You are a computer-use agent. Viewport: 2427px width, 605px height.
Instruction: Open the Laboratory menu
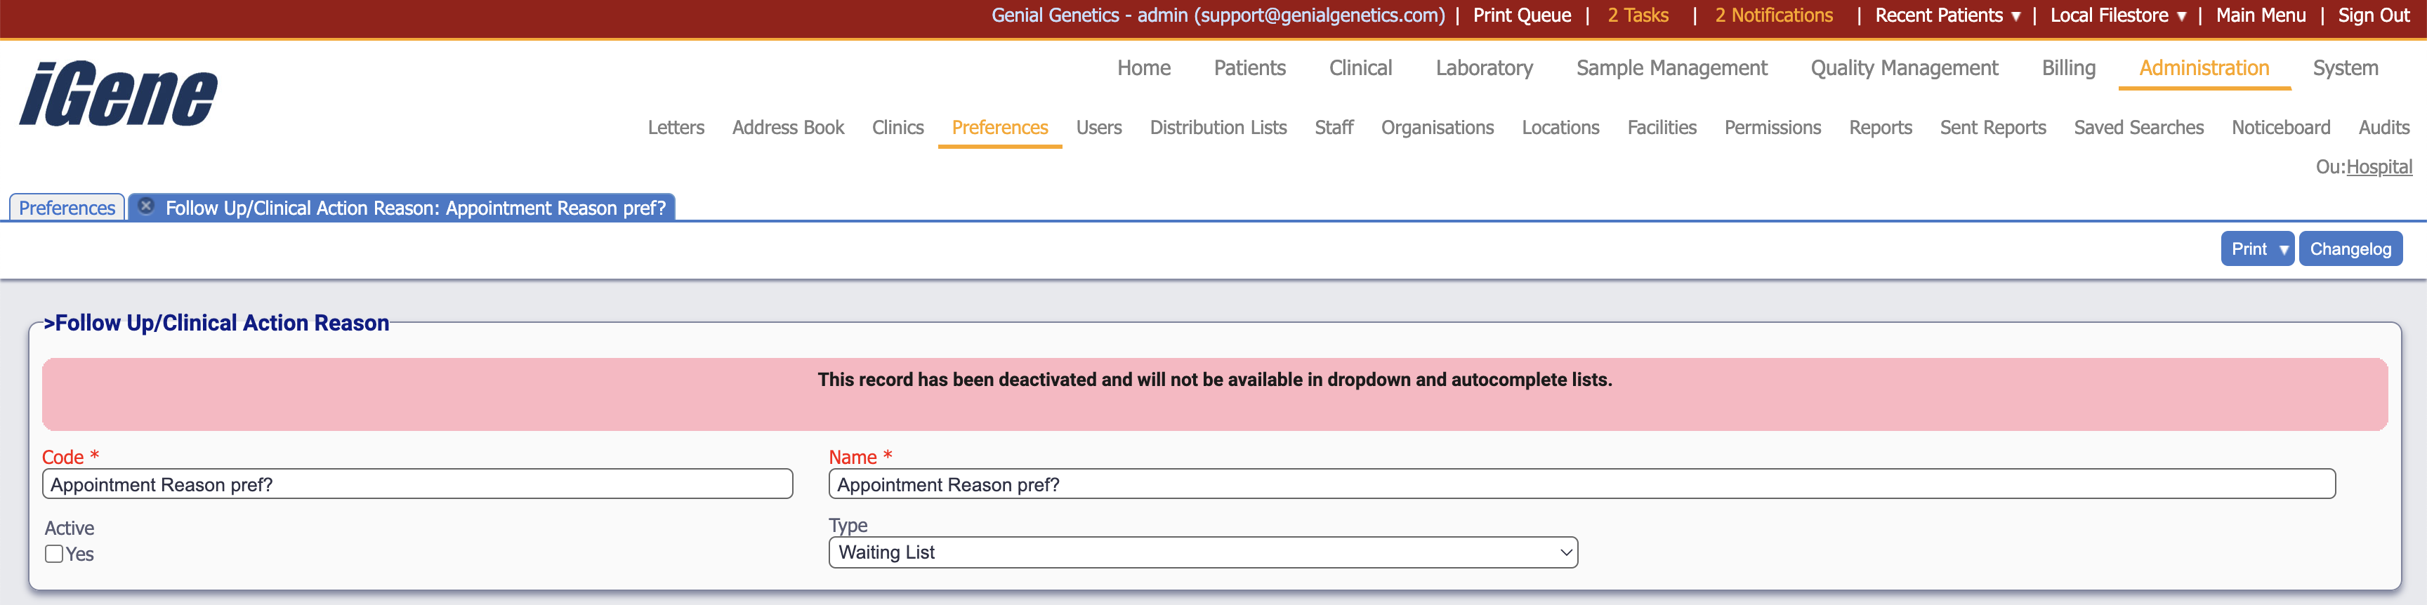click(1484, 69)
